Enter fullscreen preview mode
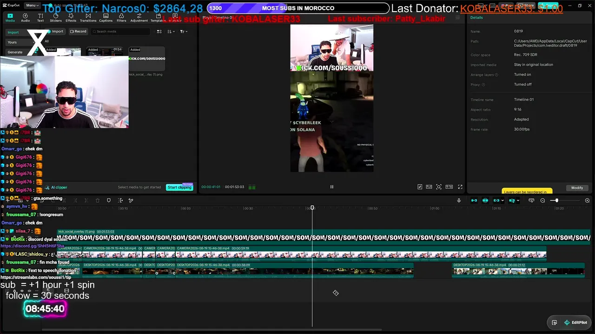This screenshot has width=595, height=334. 460,187
